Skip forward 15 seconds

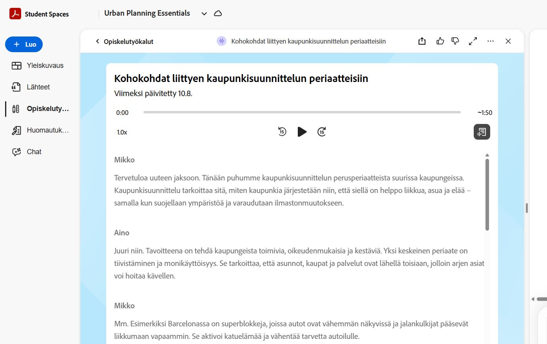[322, 132]
